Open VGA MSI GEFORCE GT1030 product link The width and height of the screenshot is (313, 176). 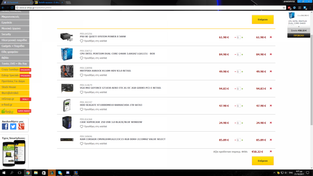[x=121, y=88]
